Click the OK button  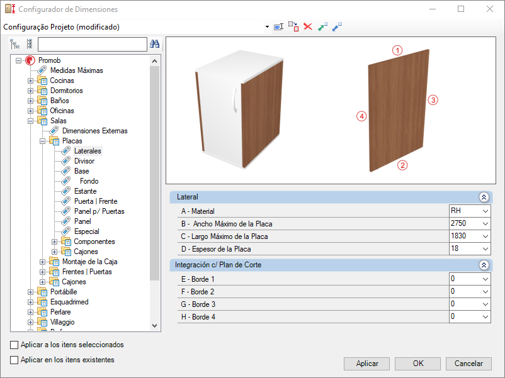coord(417,364)
